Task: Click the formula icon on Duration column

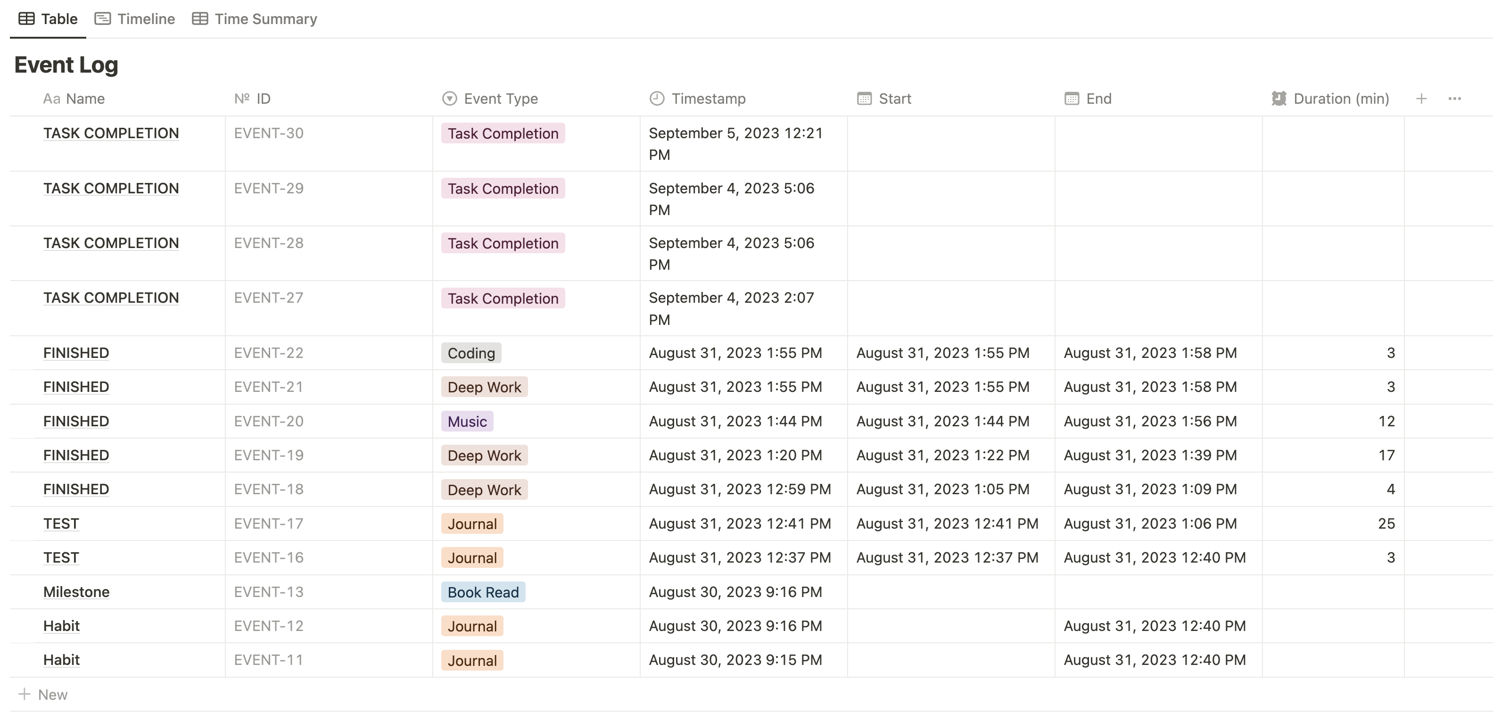Action: click(1279, 99)
